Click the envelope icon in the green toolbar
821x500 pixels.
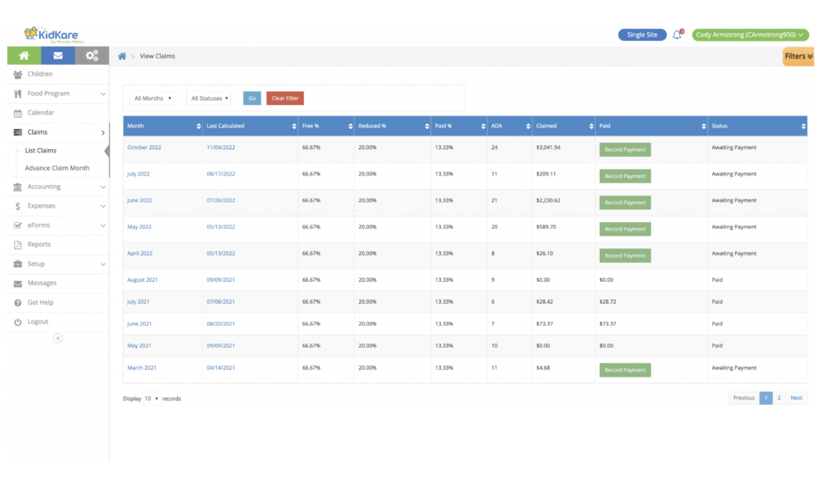coord(57,55)
